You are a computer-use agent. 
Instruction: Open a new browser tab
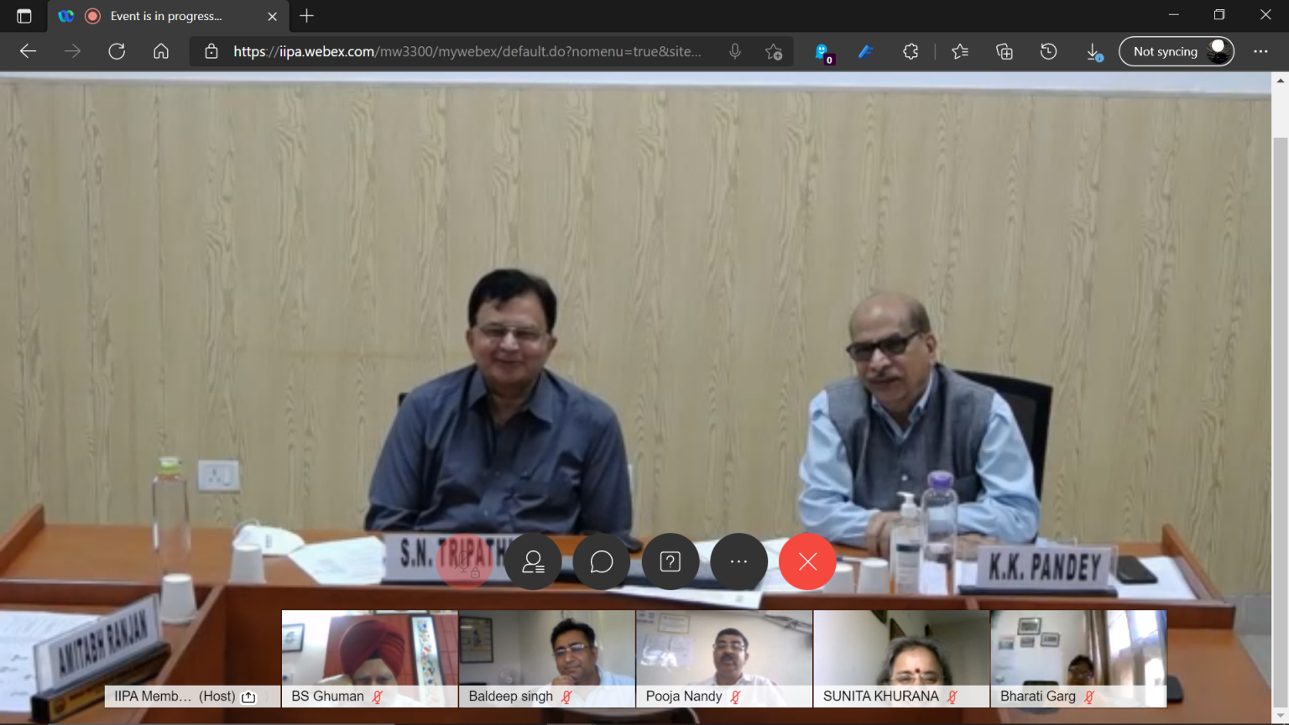point(306,16)
